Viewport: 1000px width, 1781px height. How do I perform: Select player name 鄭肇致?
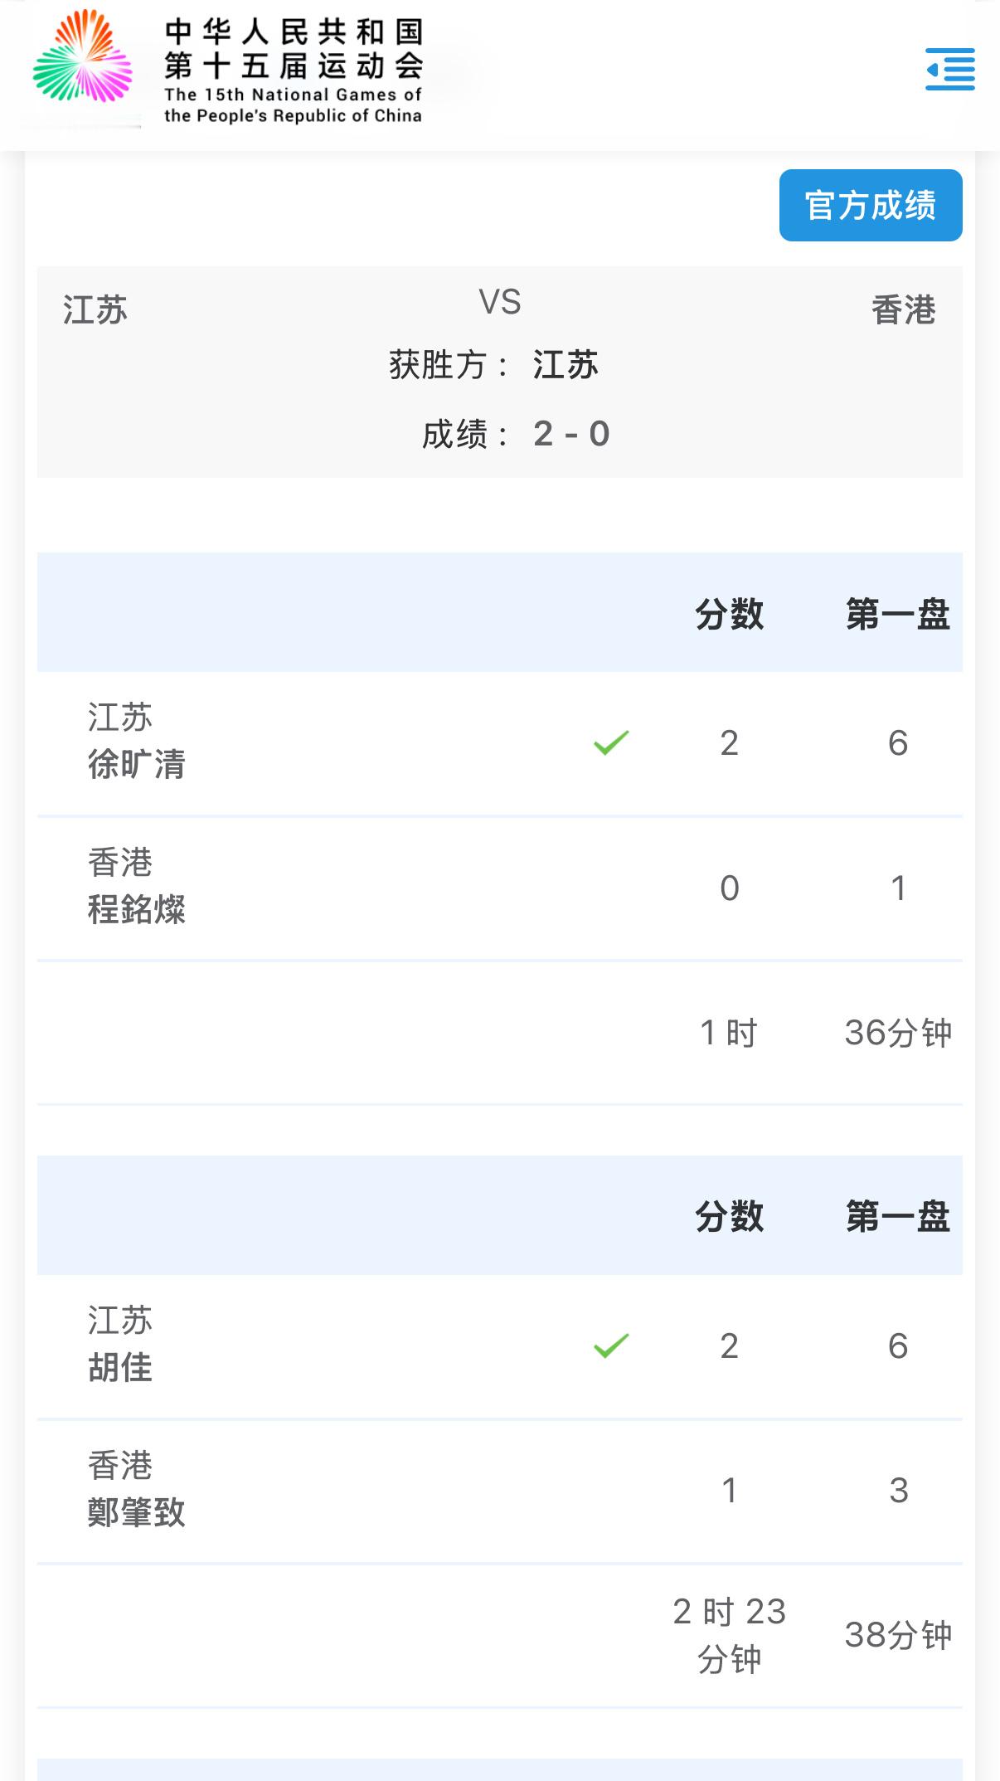137,1512
